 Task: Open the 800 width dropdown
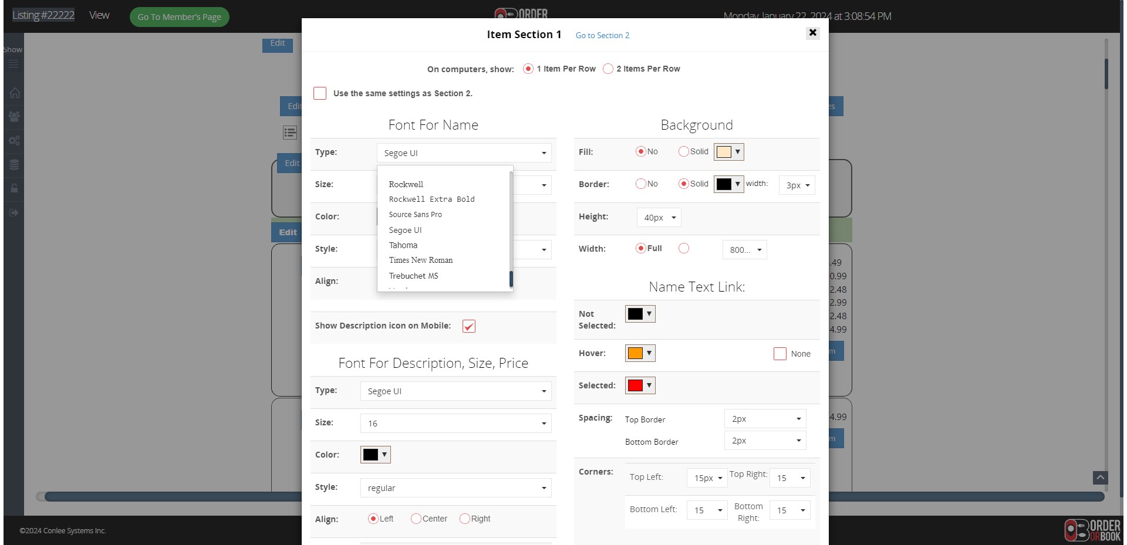pyautogui.click(x=745, y=250)
